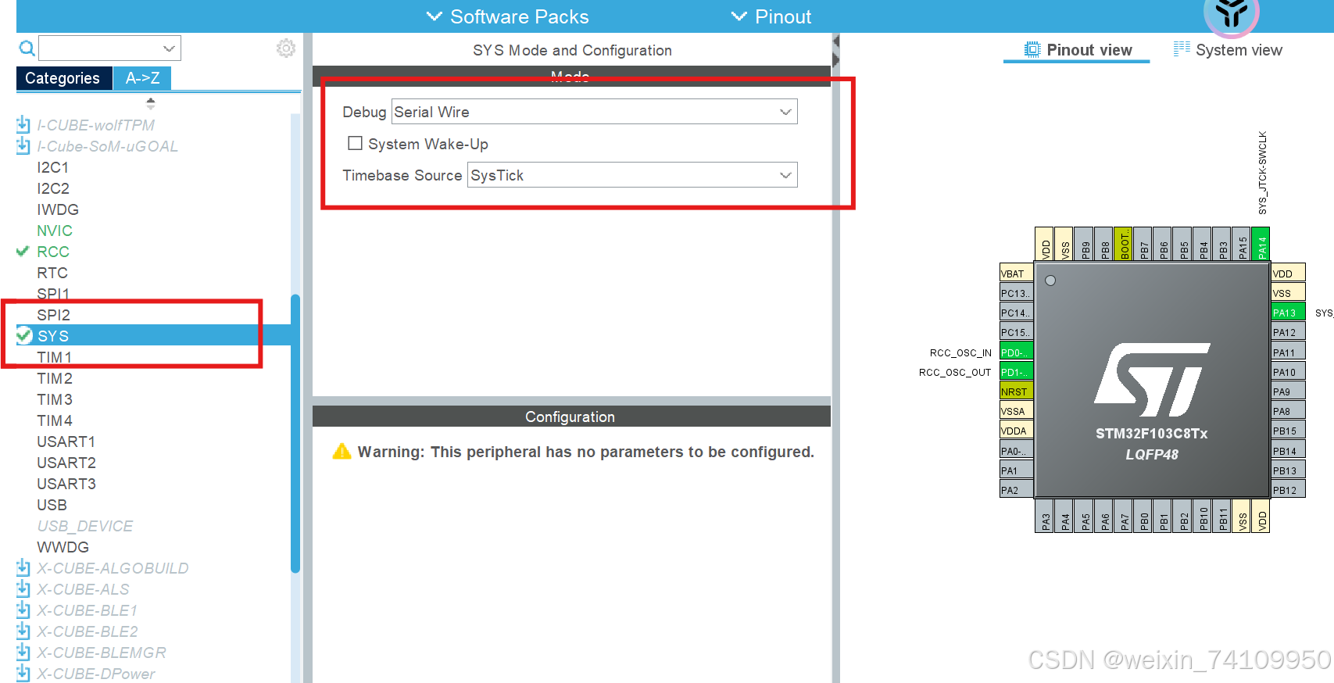
Task: Select WWDG in the peripheral list
Action: [63, 547]
